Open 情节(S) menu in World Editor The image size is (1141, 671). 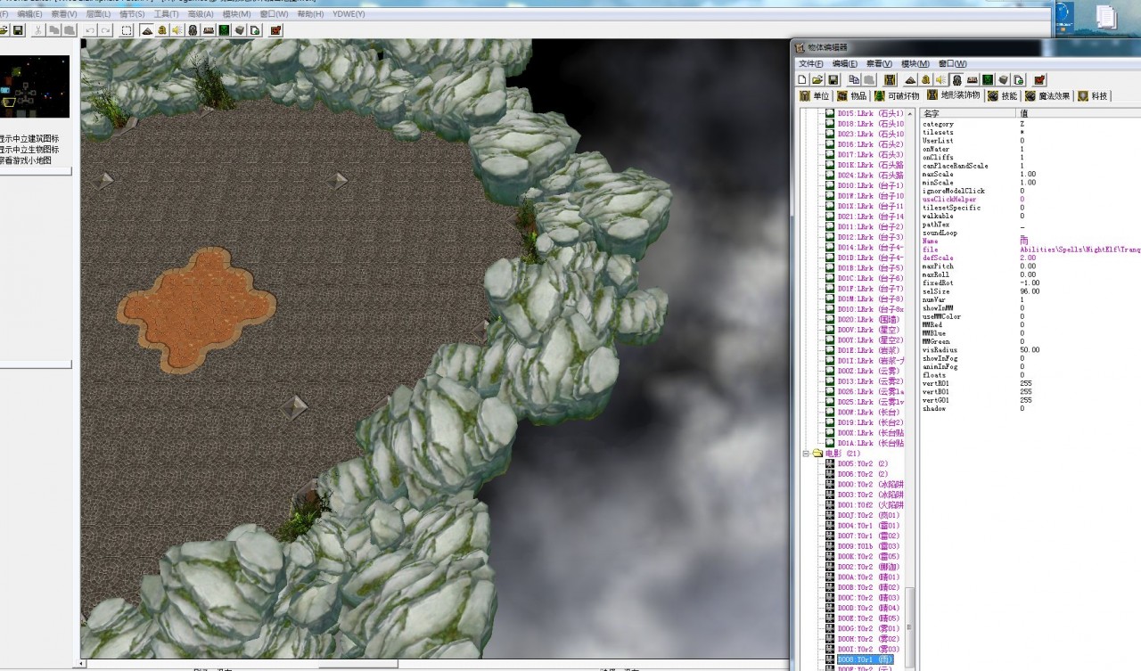click(x=132, y=14)
